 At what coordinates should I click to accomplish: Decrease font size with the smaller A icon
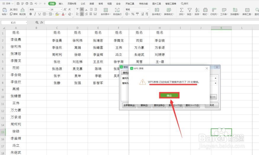(70, 9)
